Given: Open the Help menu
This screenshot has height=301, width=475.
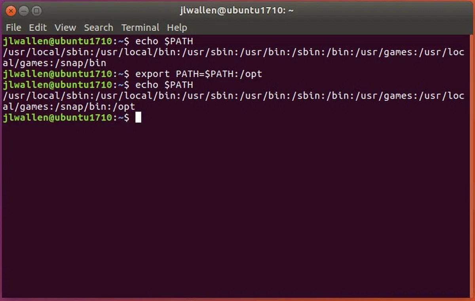Looking at the screenshot, I should tap(177, 27).
